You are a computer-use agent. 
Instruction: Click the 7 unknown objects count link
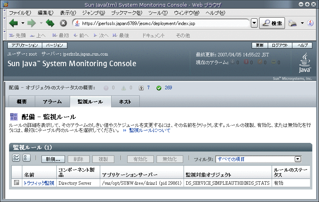coord(148,88)
